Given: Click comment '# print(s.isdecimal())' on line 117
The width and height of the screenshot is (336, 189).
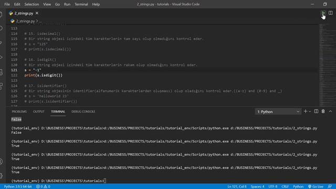Looking at the screenshot, I should coord(48,49).
